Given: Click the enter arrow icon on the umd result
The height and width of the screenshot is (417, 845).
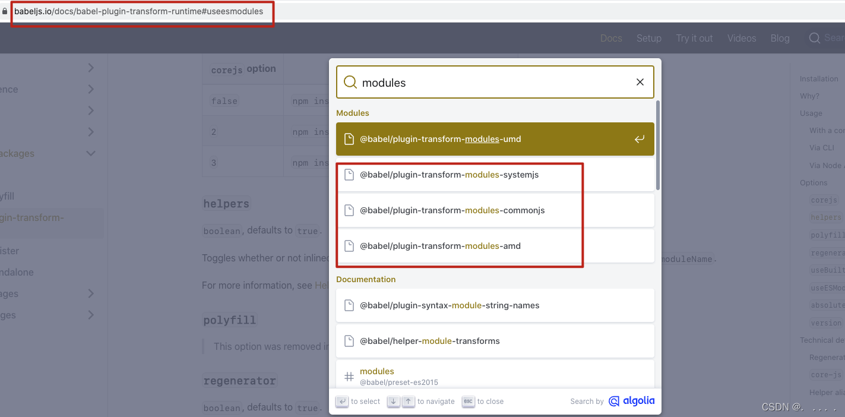Looking at the screenshot, I should click(x=640, y=139).
